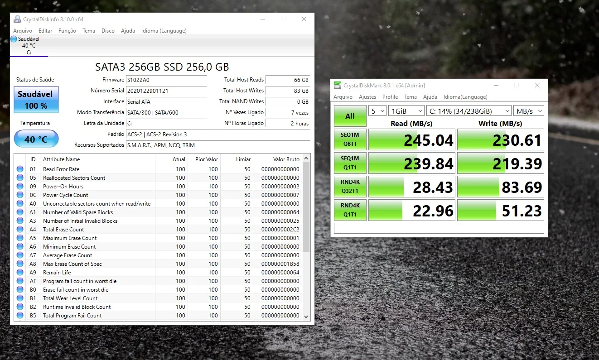Open the drive selector showing C: 14%
Viewport: 599px width, 360px height.
[469, 110]
